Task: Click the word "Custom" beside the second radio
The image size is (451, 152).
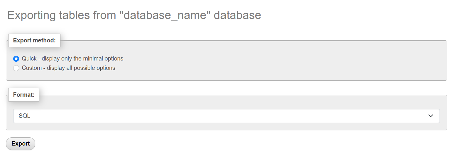Action: point(32,68)
